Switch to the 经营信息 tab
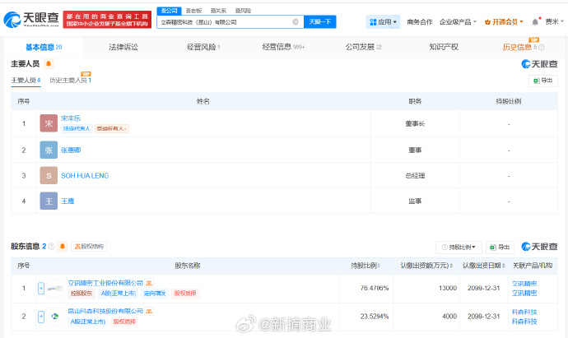 [x=283, y=48]
